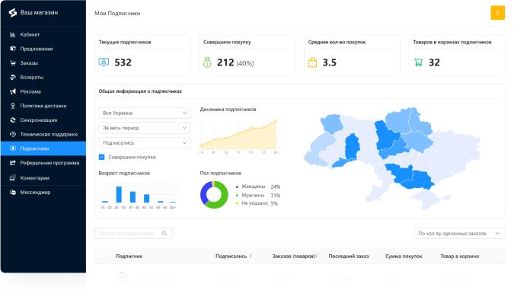The image size is (514, 303).
Task: Focus the Поиск по подписчикам search field
Action: (x=133, y=233)
